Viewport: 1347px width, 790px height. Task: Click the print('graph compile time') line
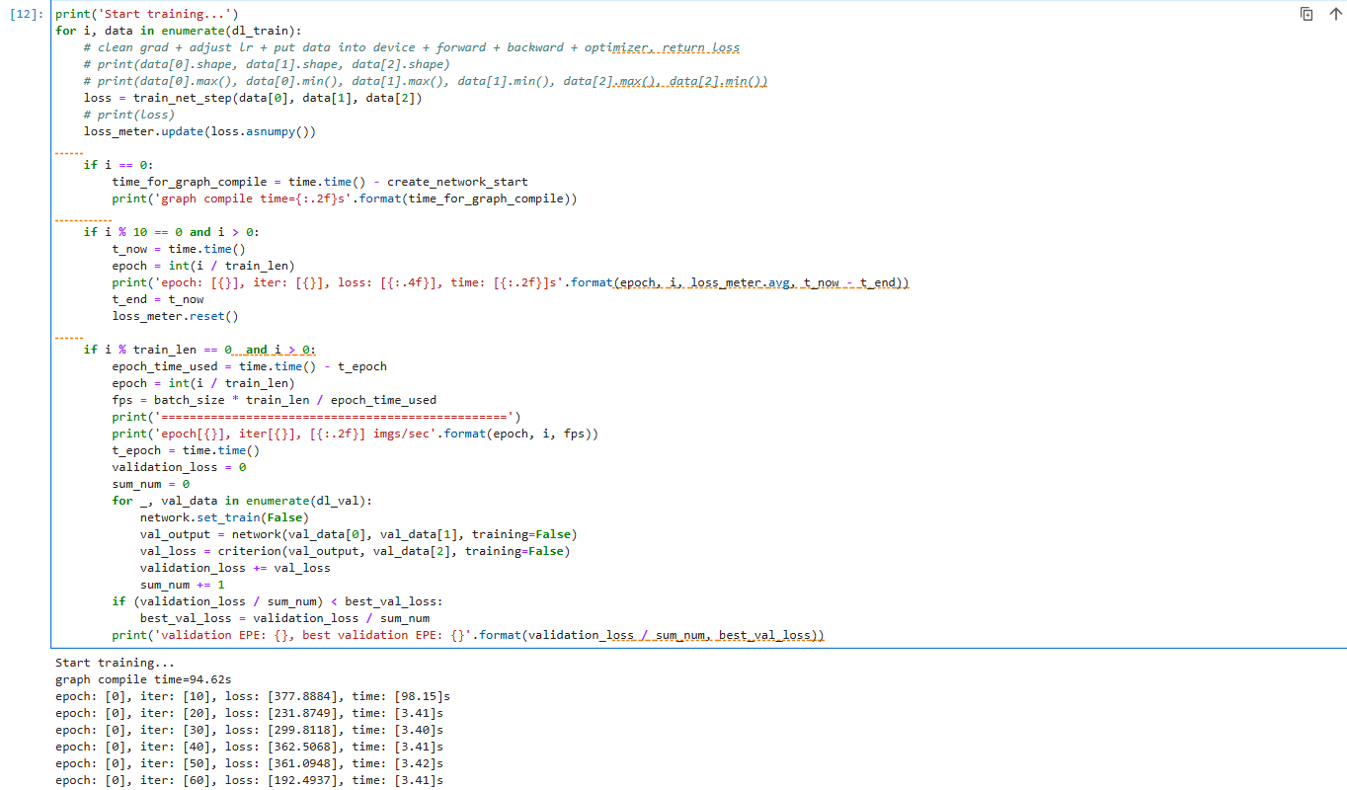pyautogui.click(x=345, y=198)
